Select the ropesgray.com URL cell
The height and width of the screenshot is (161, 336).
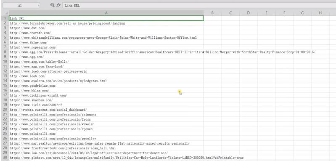click(x=106, y=47)
